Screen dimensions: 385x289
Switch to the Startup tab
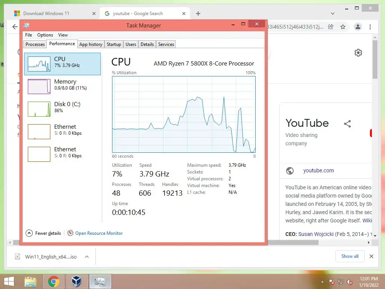click(x=114, y=44)
